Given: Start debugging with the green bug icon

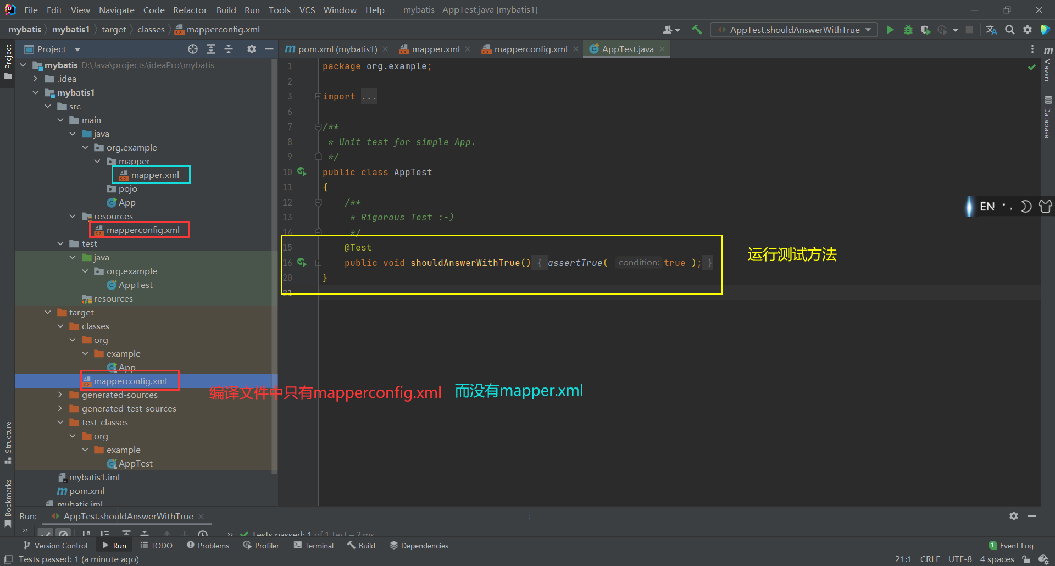Looking at the screenshot, I should pyautogui.click(x=908, y=30).
